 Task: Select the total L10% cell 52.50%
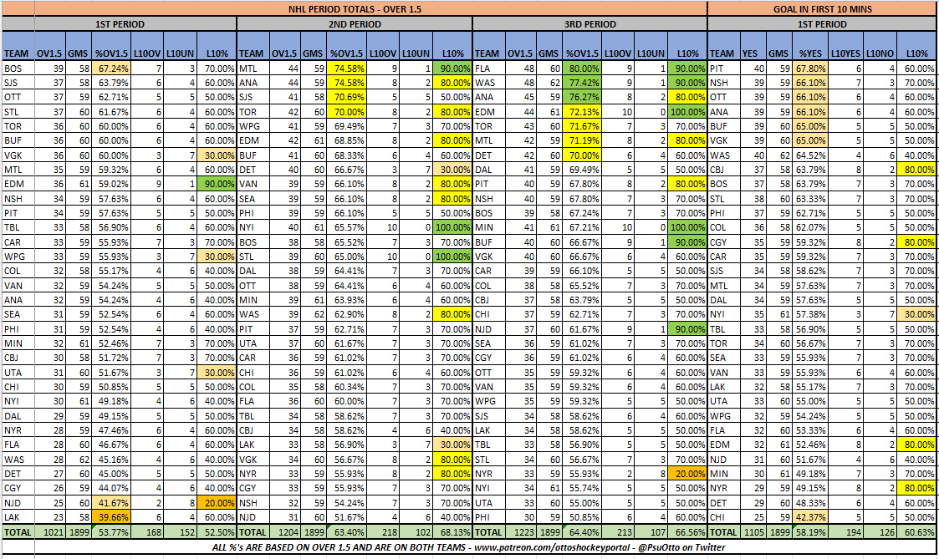pyautogui.click(x=217, y=532)
